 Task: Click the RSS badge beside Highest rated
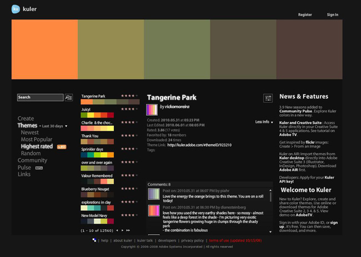pos(62,147)
